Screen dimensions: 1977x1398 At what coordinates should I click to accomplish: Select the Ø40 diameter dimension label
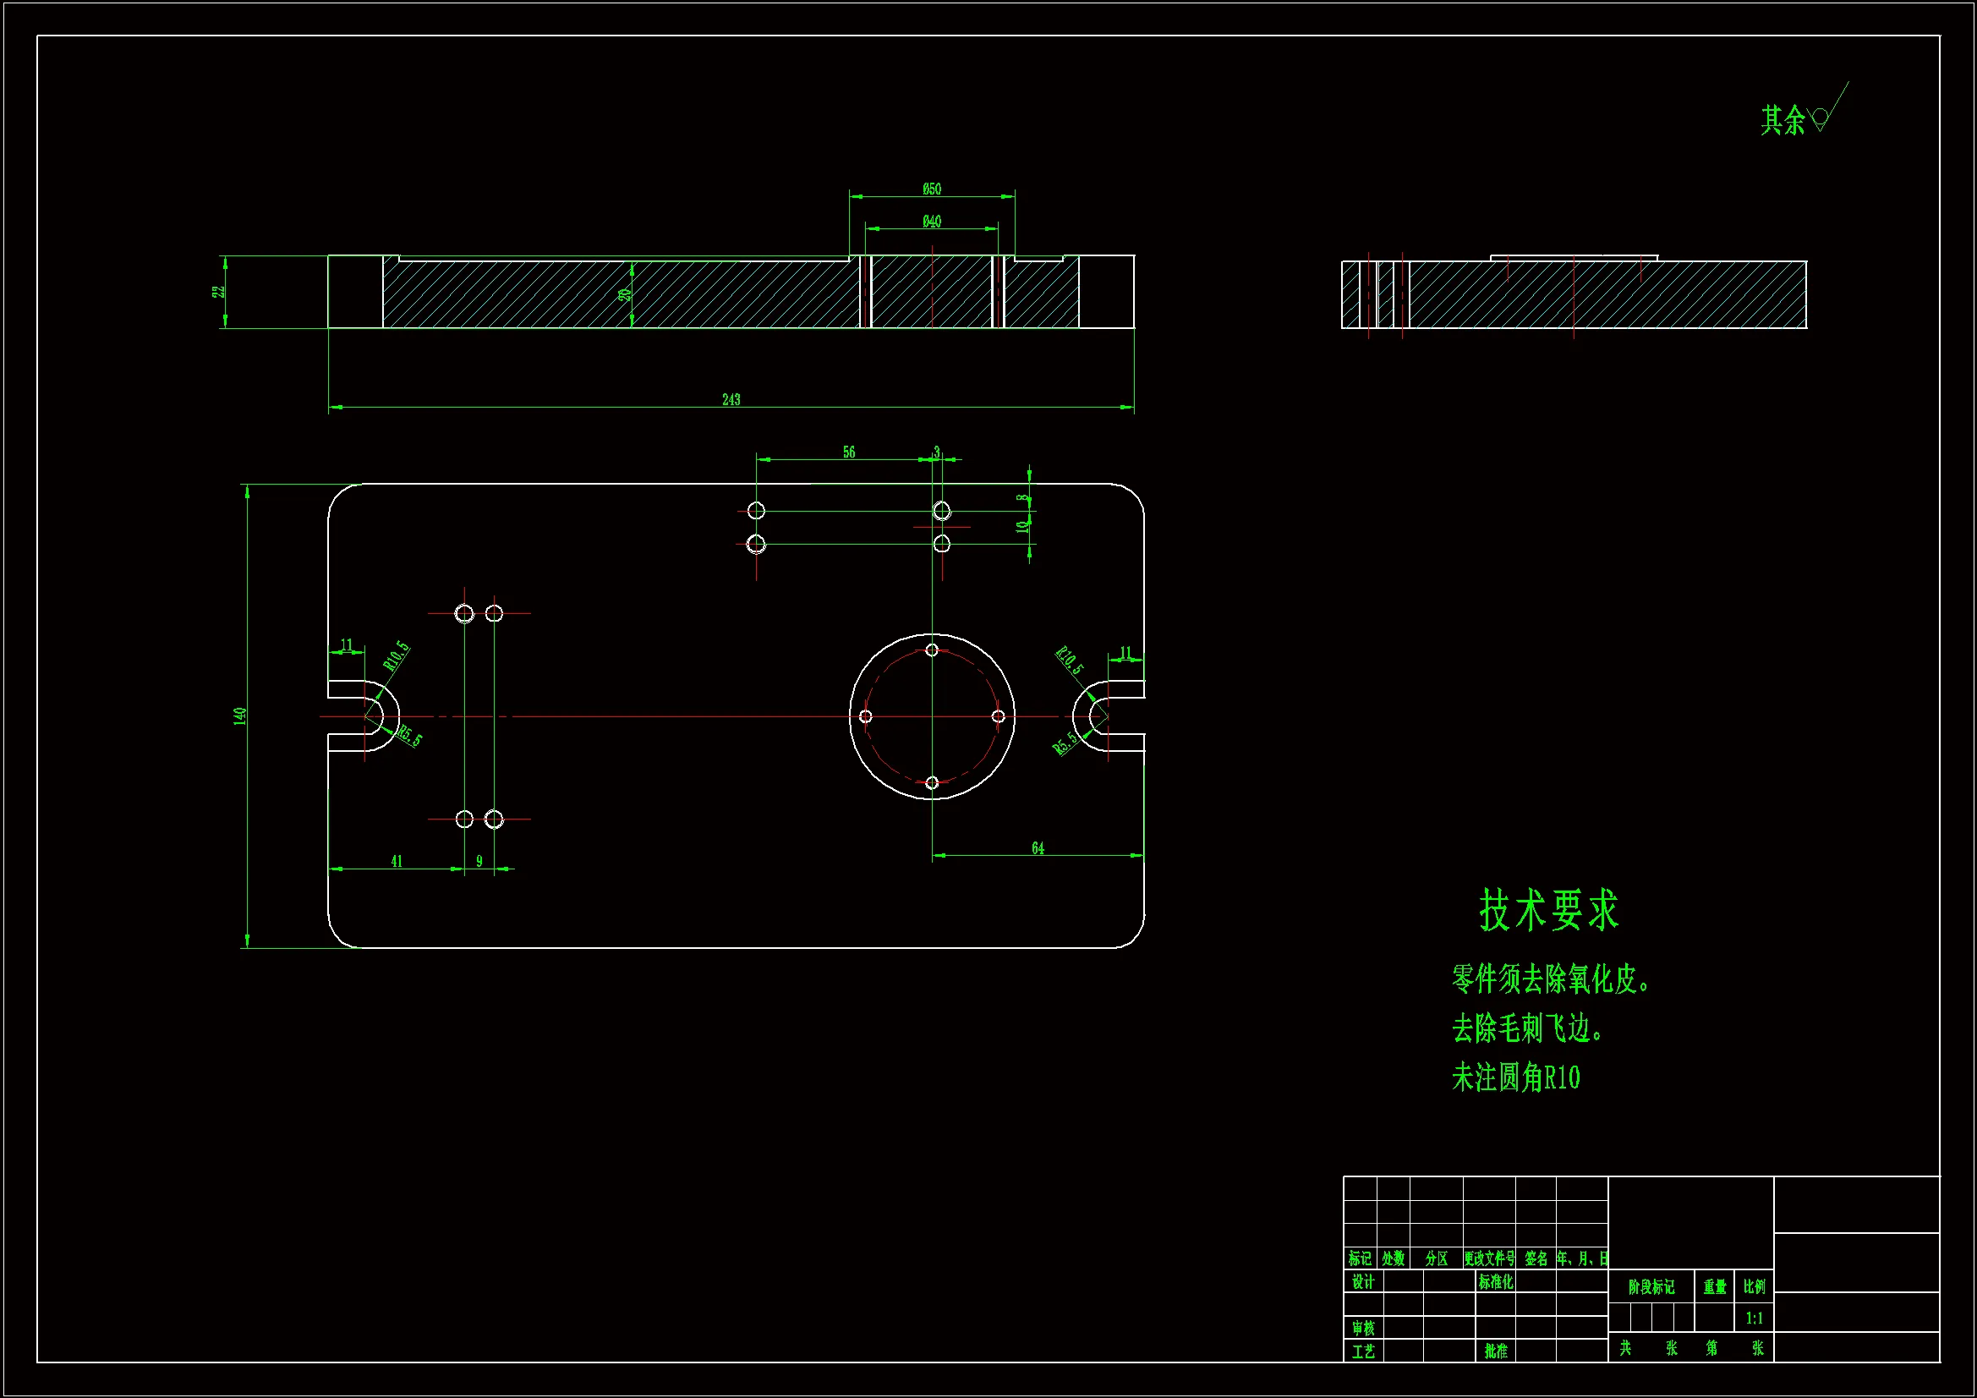[x=932, y=222]
